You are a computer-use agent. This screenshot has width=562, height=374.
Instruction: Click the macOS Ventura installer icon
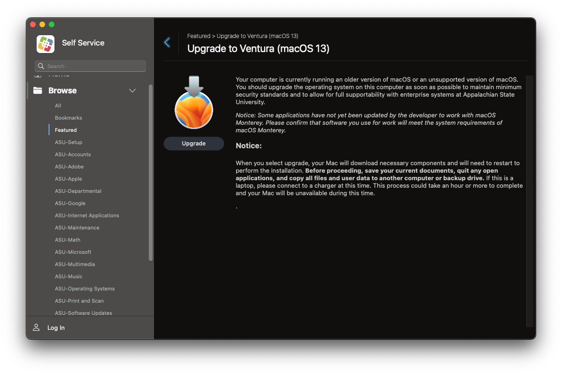pos(193,104)
